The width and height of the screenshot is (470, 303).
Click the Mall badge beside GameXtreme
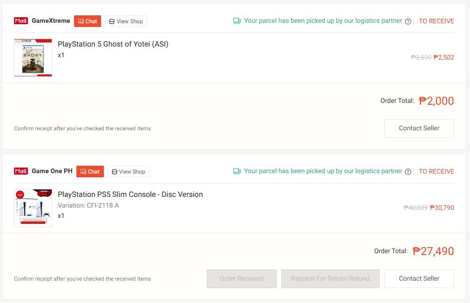[21, 21]
